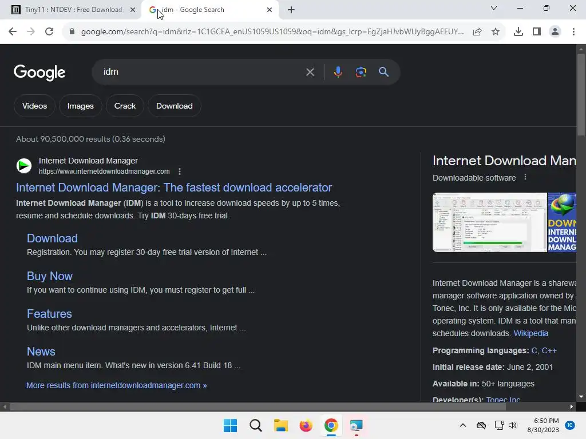Viewport: 586px width, 439px height.
Task: Click the magnifier search button
Action: [384, 71]
